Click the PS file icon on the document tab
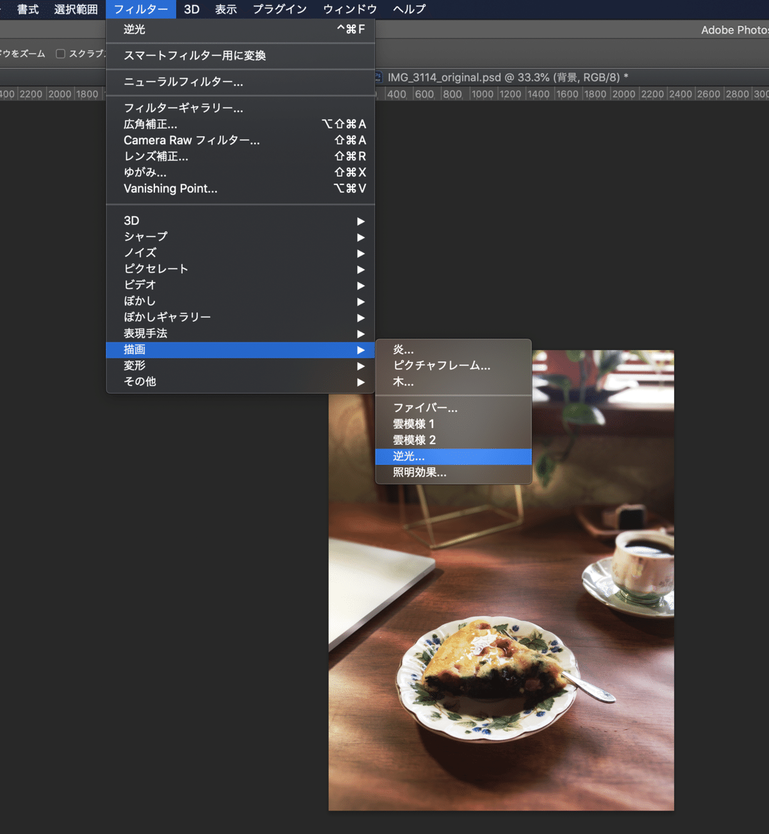 tap(378, 76)
